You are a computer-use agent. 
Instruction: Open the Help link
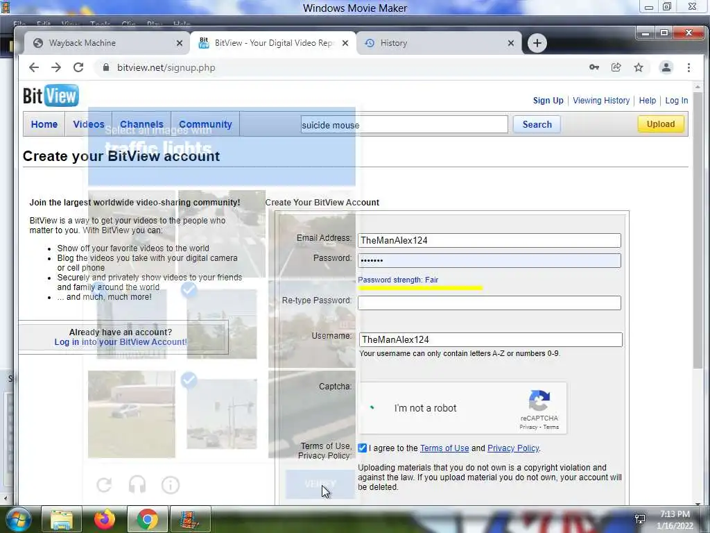point(647,101)
